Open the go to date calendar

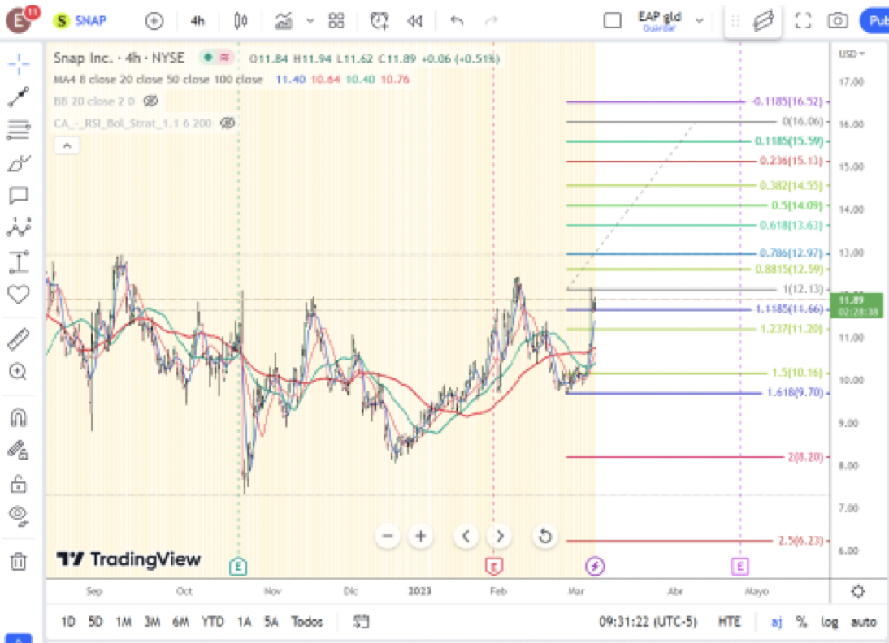(x=361, y=622)
